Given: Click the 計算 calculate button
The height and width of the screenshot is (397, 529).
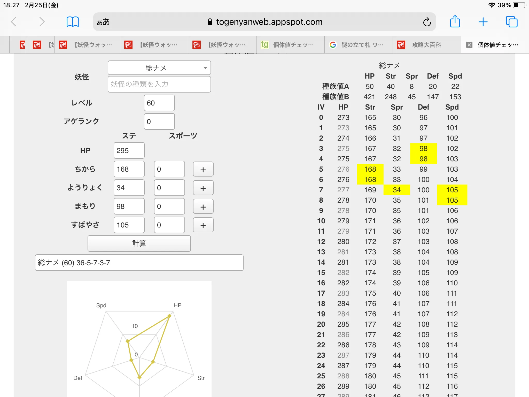Looking at the screenshot, I should (x=139, y=243).
